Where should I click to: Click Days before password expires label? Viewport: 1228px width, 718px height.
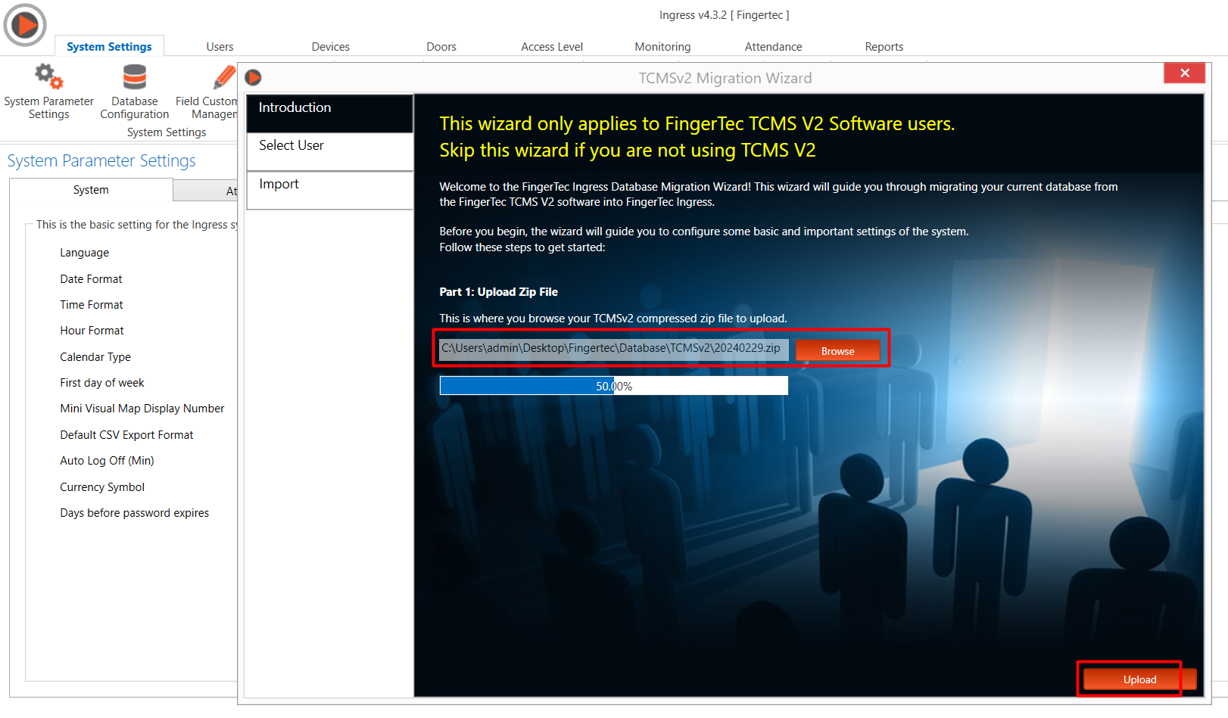(x=135, y=513)
